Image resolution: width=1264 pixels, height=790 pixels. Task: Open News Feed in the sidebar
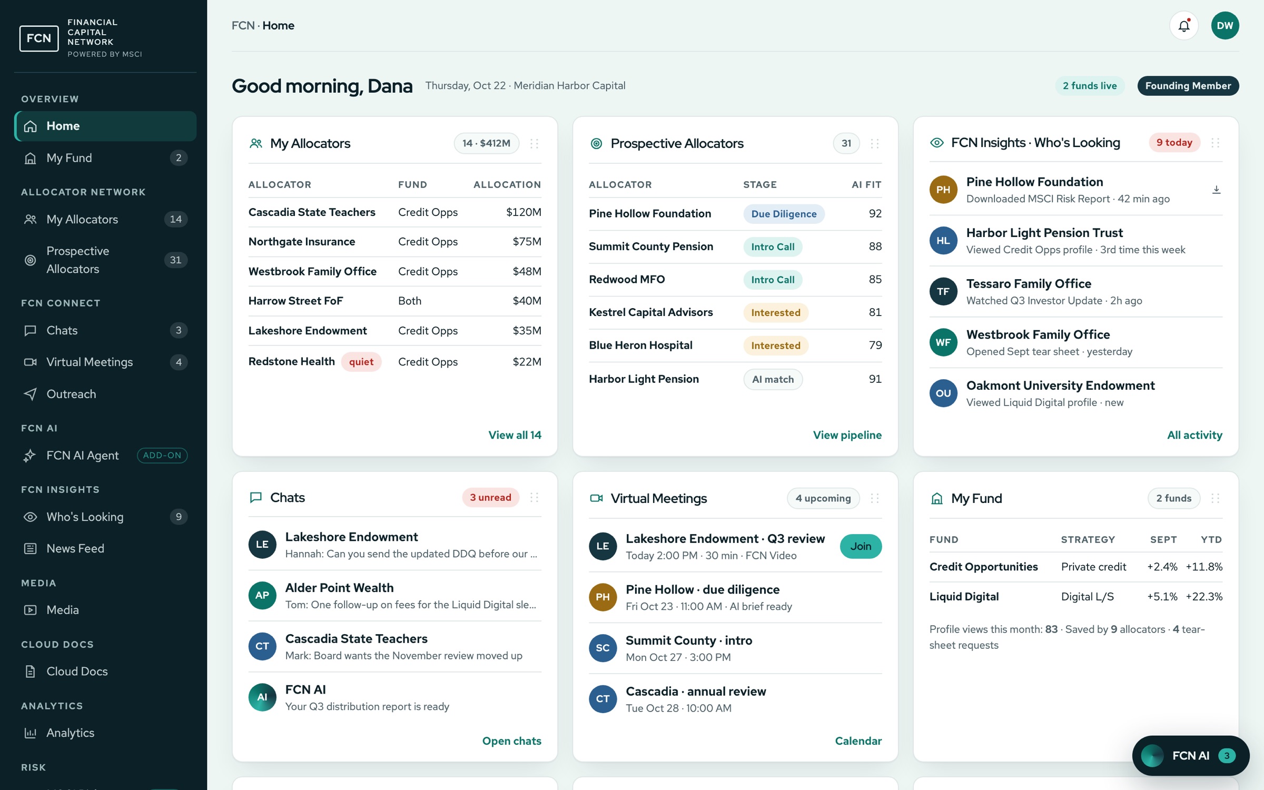pos(105,549)
